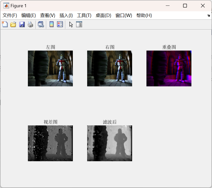Select the Edit Plot arrow tool
Viewport: 212px width, 188px height.
point(71,25)
